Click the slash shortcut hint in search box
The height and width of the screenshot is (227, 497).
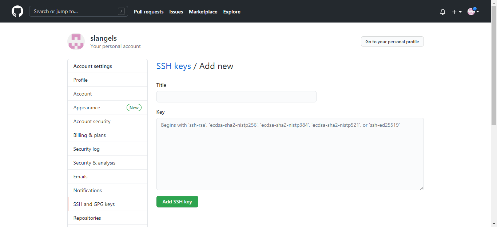pyautogui.click(x=121, y=11)
